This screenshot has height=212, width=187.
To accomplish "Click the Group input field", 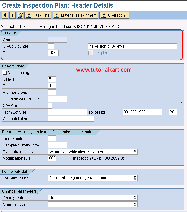I will (58, 40).
